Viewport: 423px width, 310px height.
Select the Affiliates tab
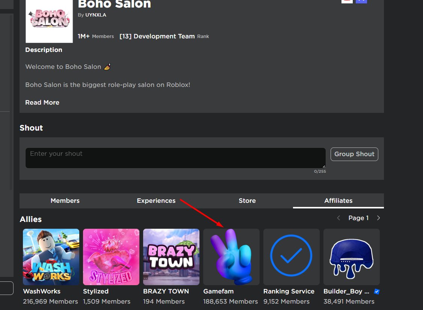click(x=338, y=201)
